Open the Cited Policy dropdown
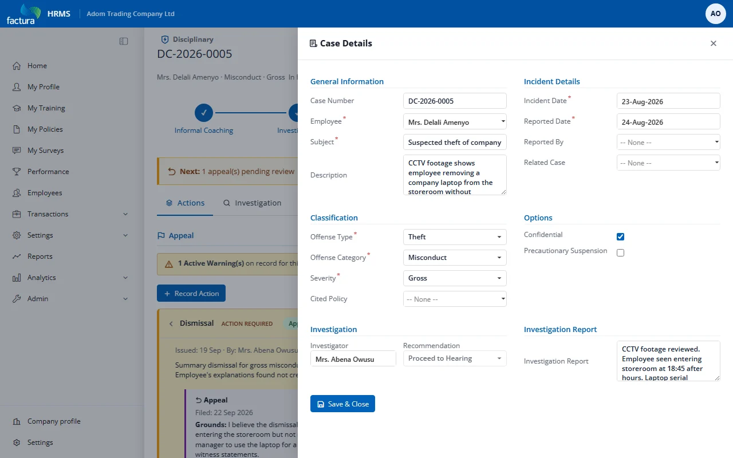733x458 pixels. [x=455, y=299]
